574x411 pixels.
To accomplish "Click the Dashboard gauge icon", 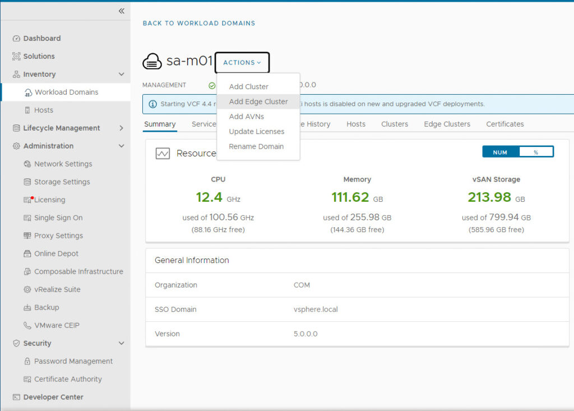I will (x=16, y=39).
